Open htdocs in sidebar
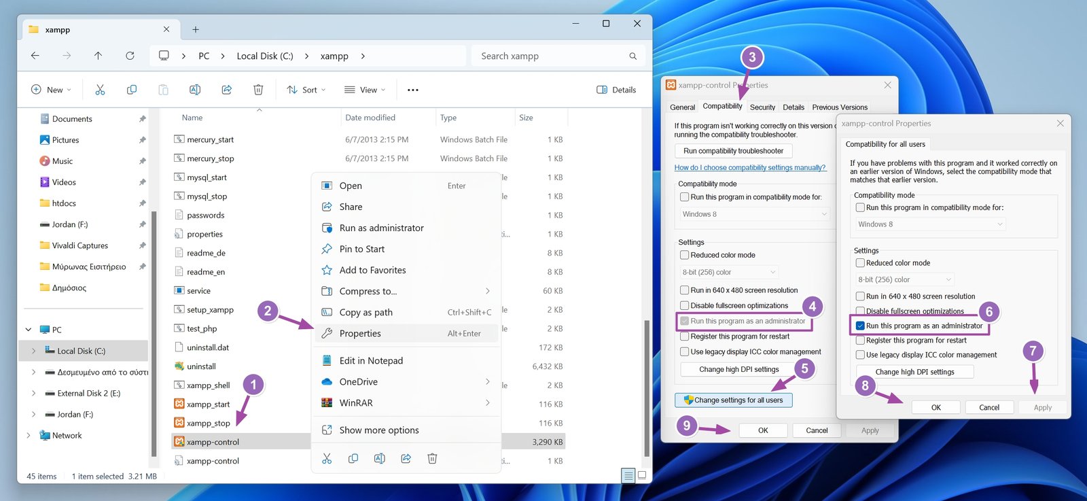 (64, 203)
